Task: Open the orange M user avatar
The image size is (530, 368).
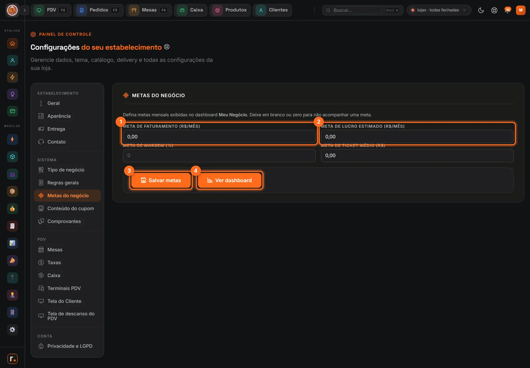Action: coord(521,10)
